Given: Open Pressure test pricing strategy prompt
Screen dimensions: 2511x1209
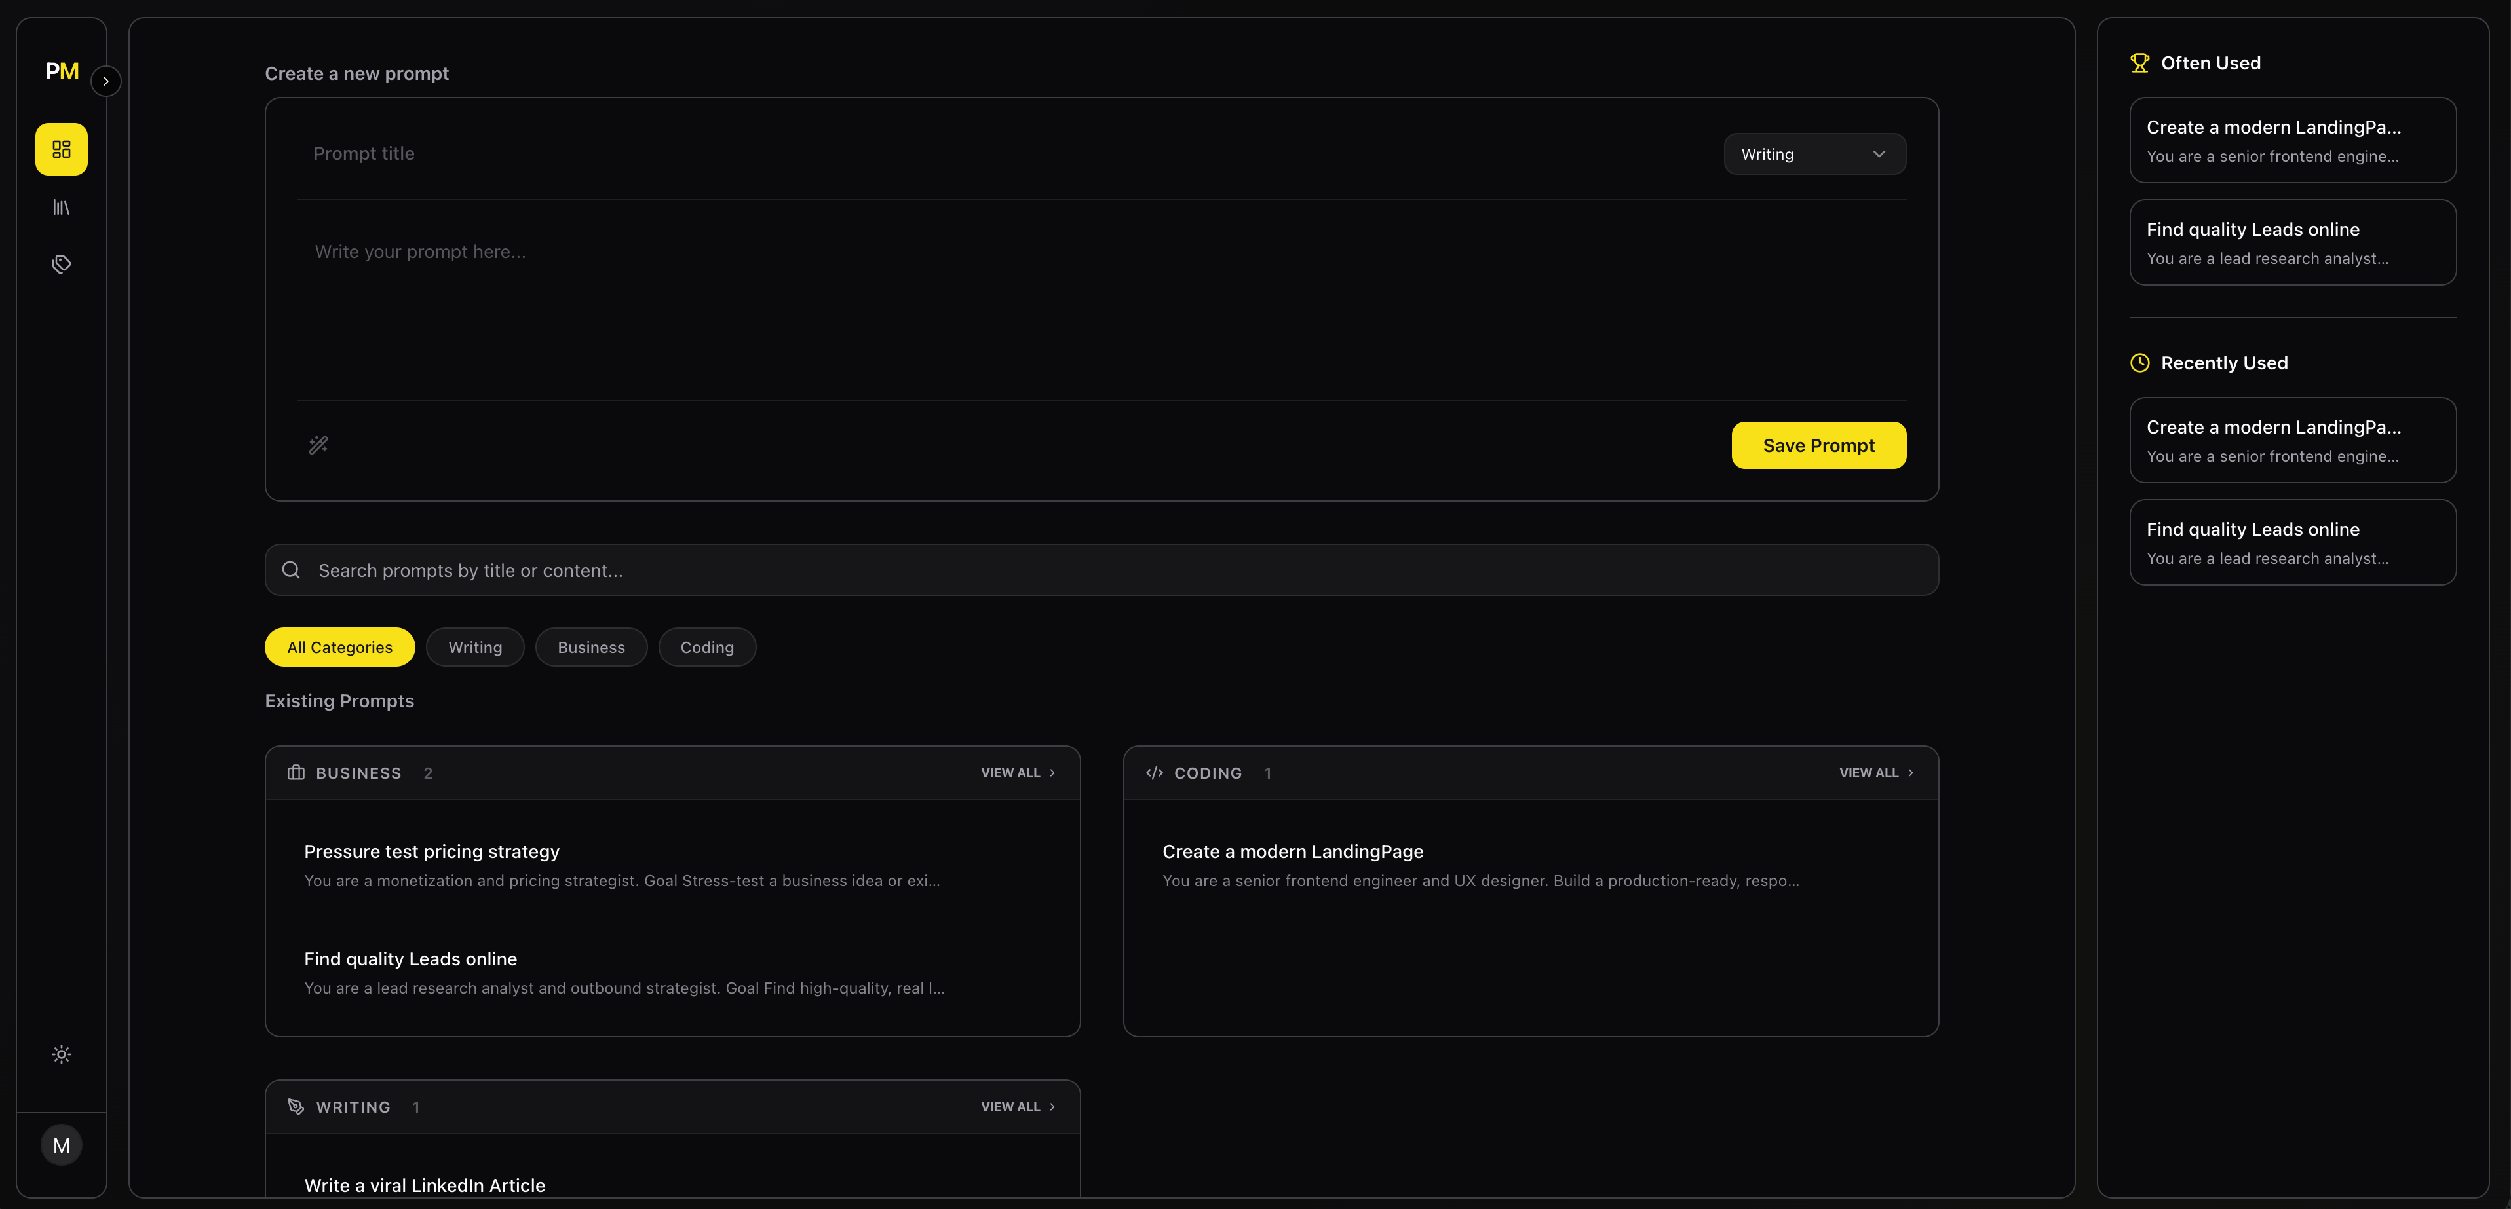Looking at the screenshot, I should click(432, 851).
